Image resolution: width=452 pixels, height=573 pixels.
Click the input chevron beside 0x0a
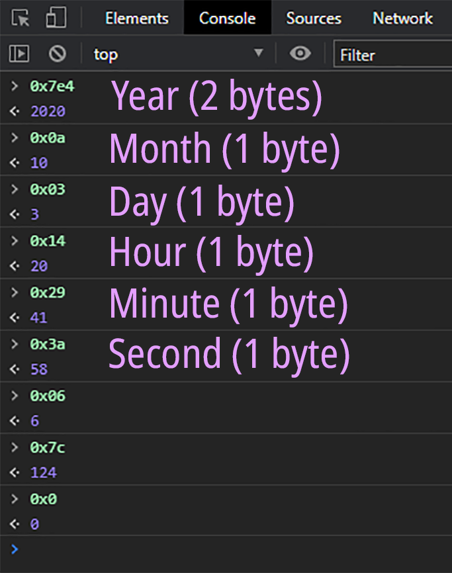click(15, 138)
